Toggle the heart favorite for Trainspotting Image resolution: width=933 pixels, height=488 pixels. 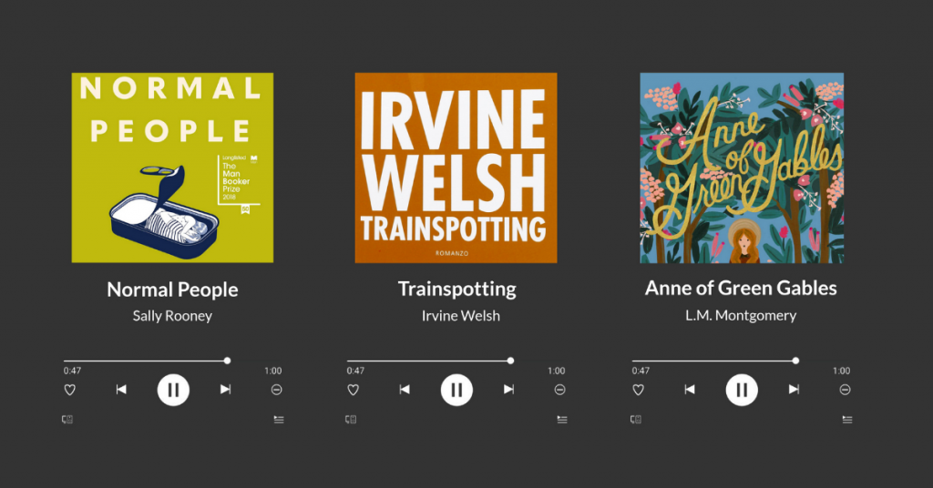click(x=353, y=390)
